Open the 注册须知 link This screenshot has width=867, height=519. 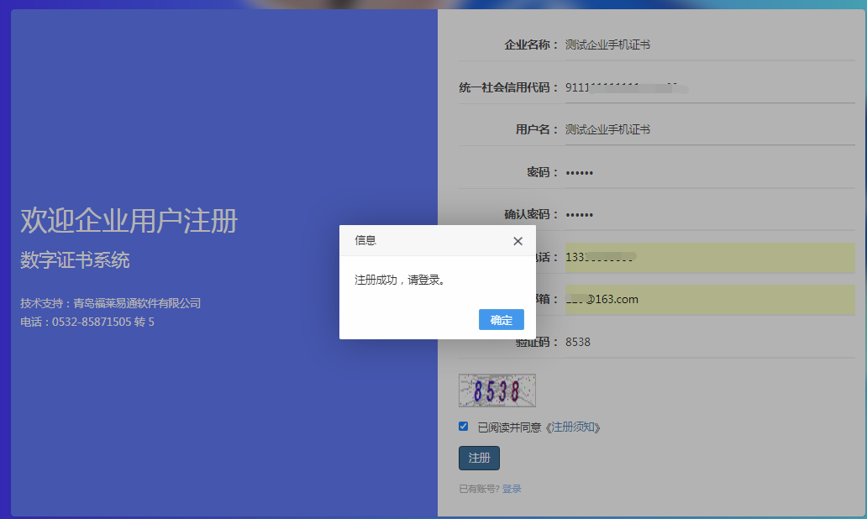[x=575, y=427]
